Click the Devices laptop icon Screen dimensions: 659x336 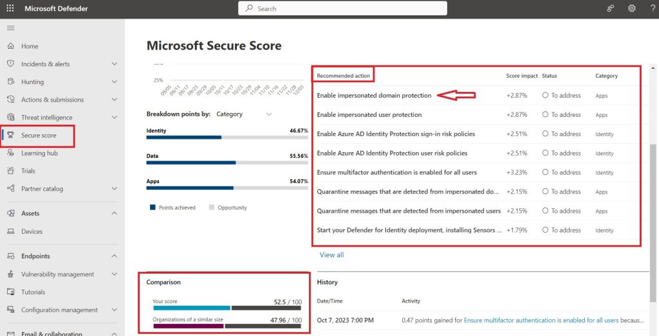(x=11, y=231)
